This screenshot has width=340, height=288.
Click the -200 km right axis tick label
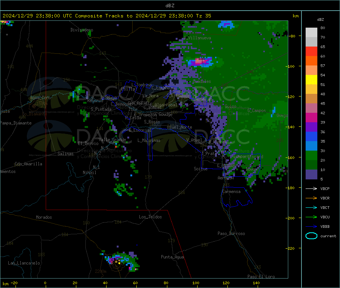[290, 218]
